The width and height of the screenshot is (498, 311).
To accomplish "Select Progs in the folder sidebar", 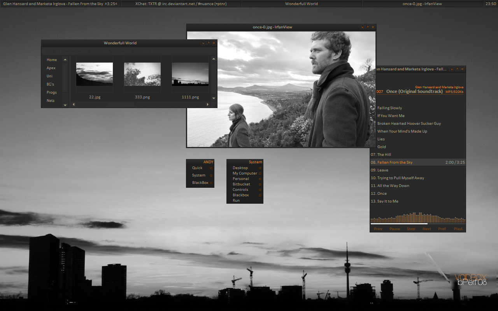I will click(52, 93).
